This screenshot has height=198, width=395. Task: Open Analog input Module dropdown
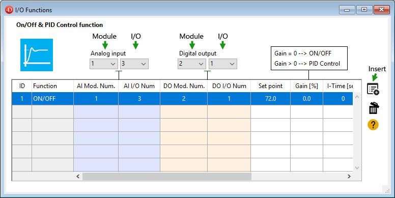pos(103,64)
